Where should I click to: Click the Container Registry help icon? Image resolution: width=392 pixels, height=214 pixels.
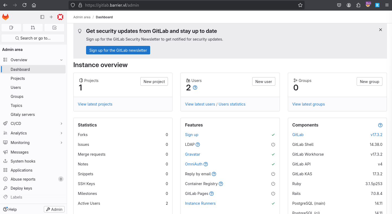tap(221, 184)
